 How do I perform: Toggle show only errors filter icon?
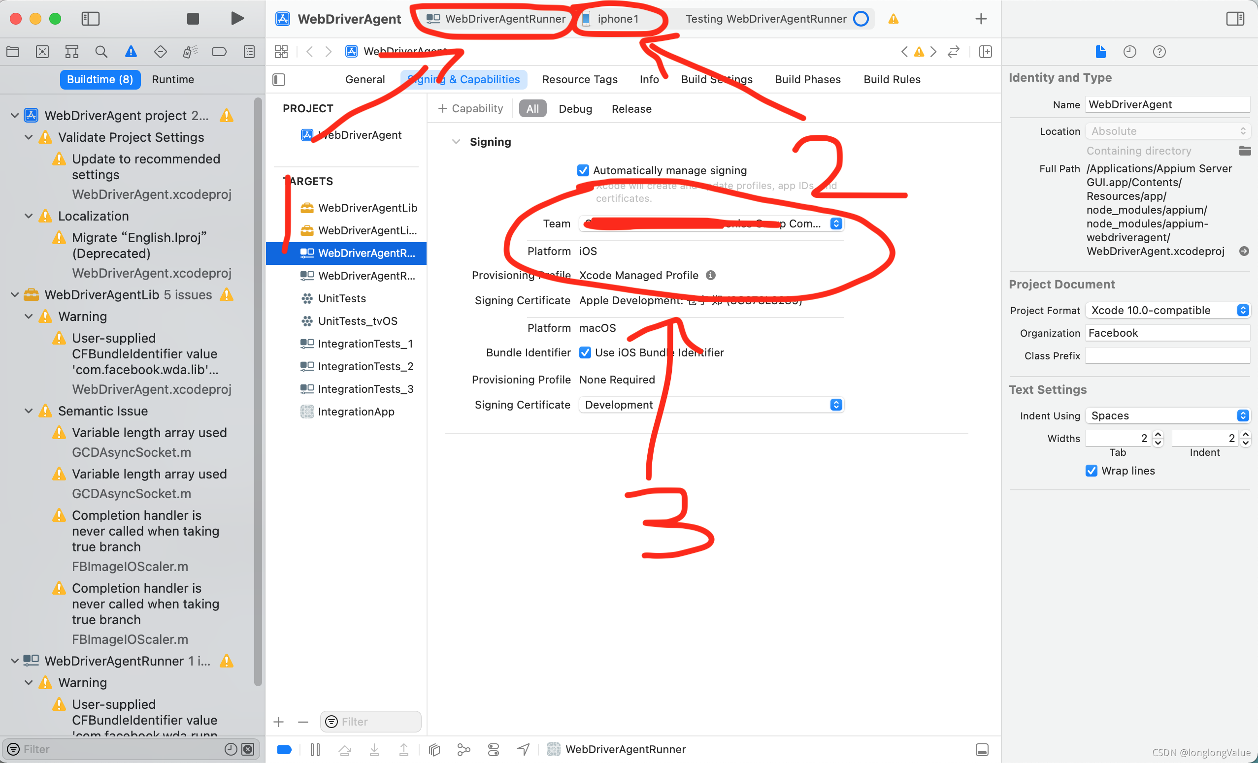tap(248, 749)
